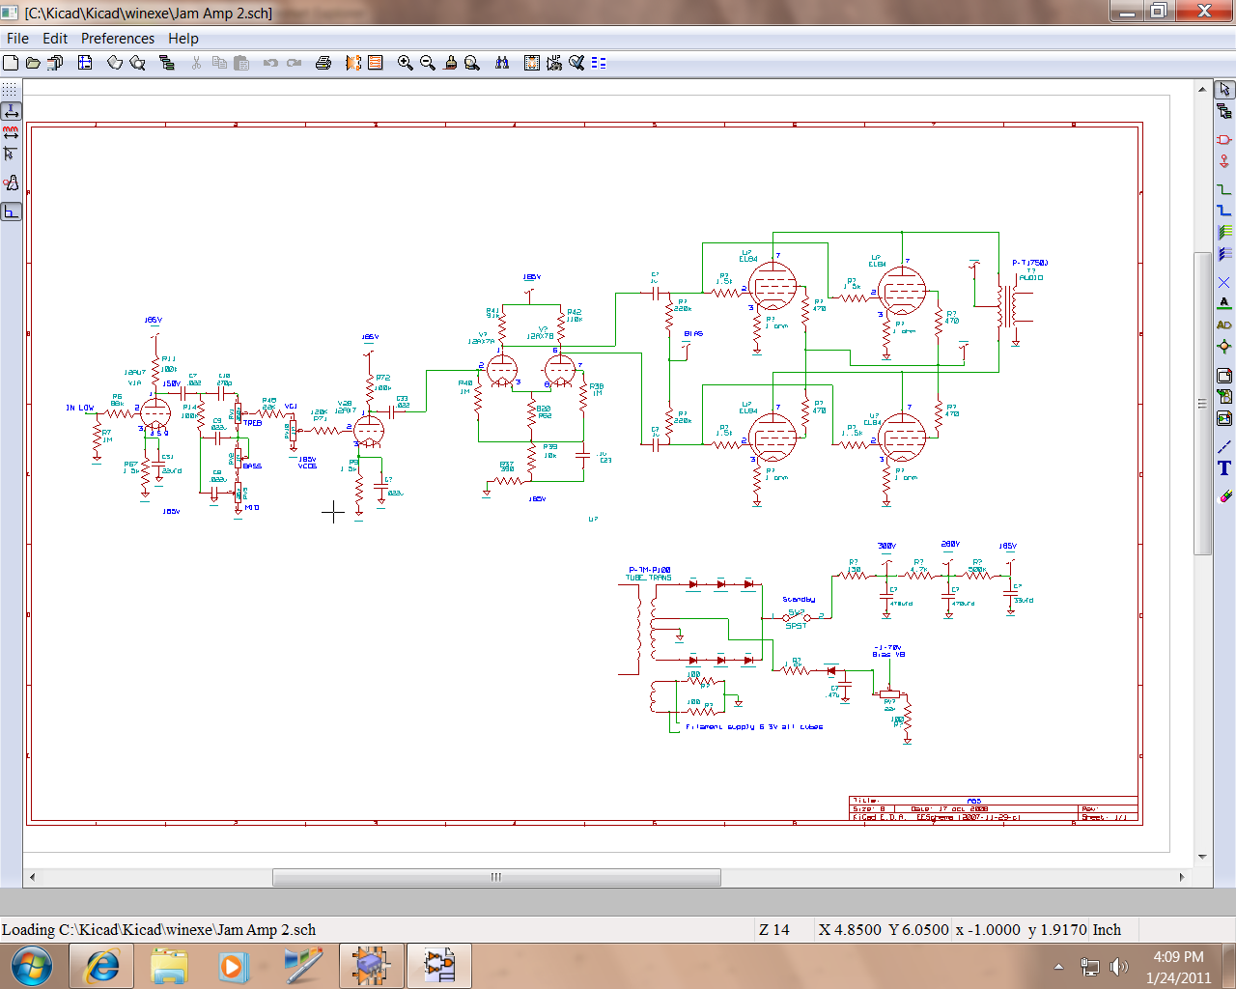The image size is (1236, 989).
Task: Select the Place power port tool
Action: [1224, 161]
